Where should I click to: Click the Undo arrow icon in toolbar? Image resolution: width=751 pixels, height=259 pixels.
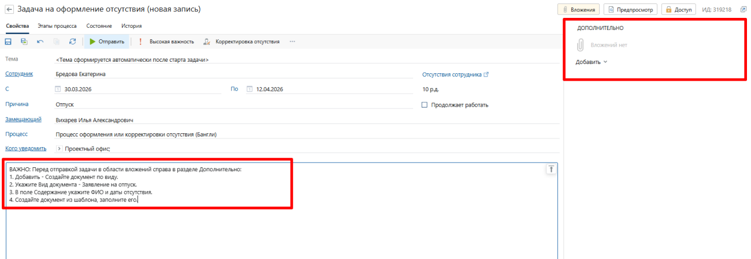pos(40,42)
